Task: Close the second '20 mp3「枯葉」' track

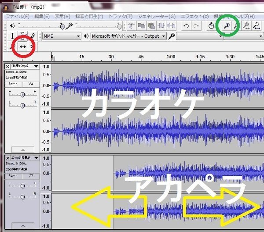Action: (8, 158)
